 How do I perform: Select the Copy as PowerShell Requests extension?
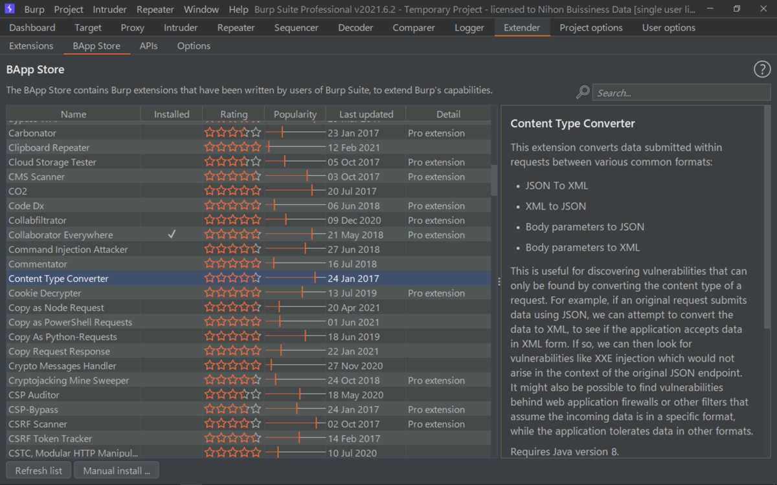coord(249,322)
